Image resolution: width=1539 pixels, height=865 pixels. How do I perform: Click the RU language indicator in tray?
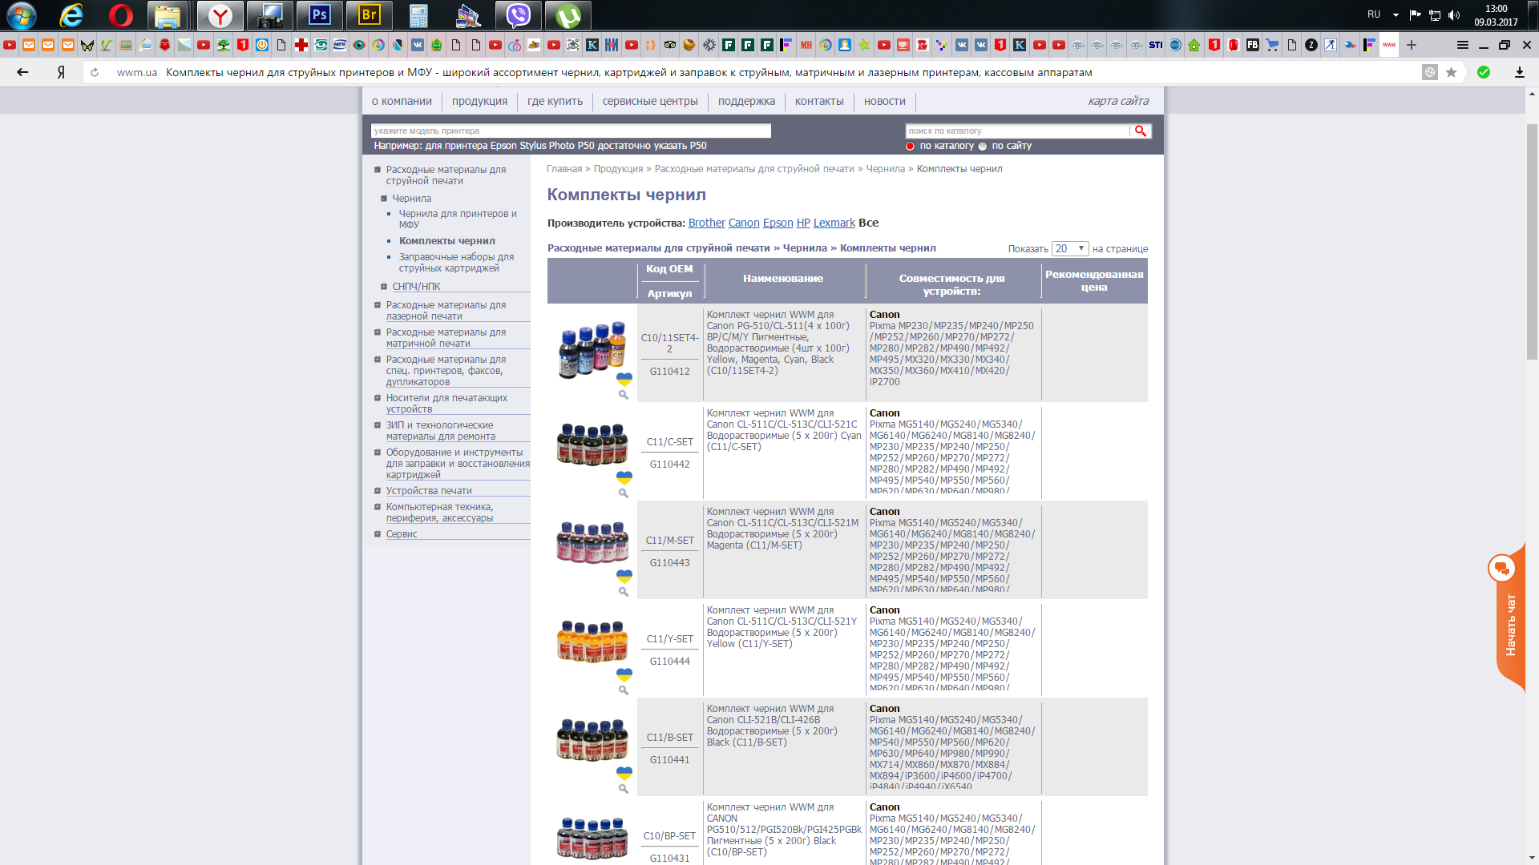coord(1374,14)
